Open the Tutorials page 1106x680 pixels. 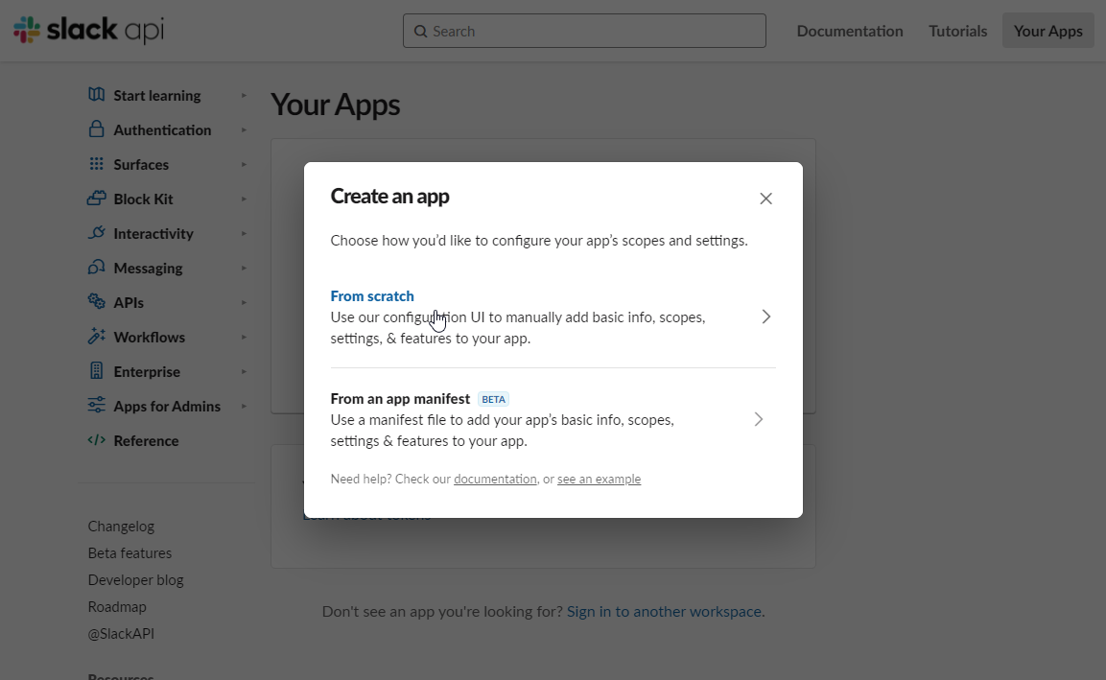(957, 31)
